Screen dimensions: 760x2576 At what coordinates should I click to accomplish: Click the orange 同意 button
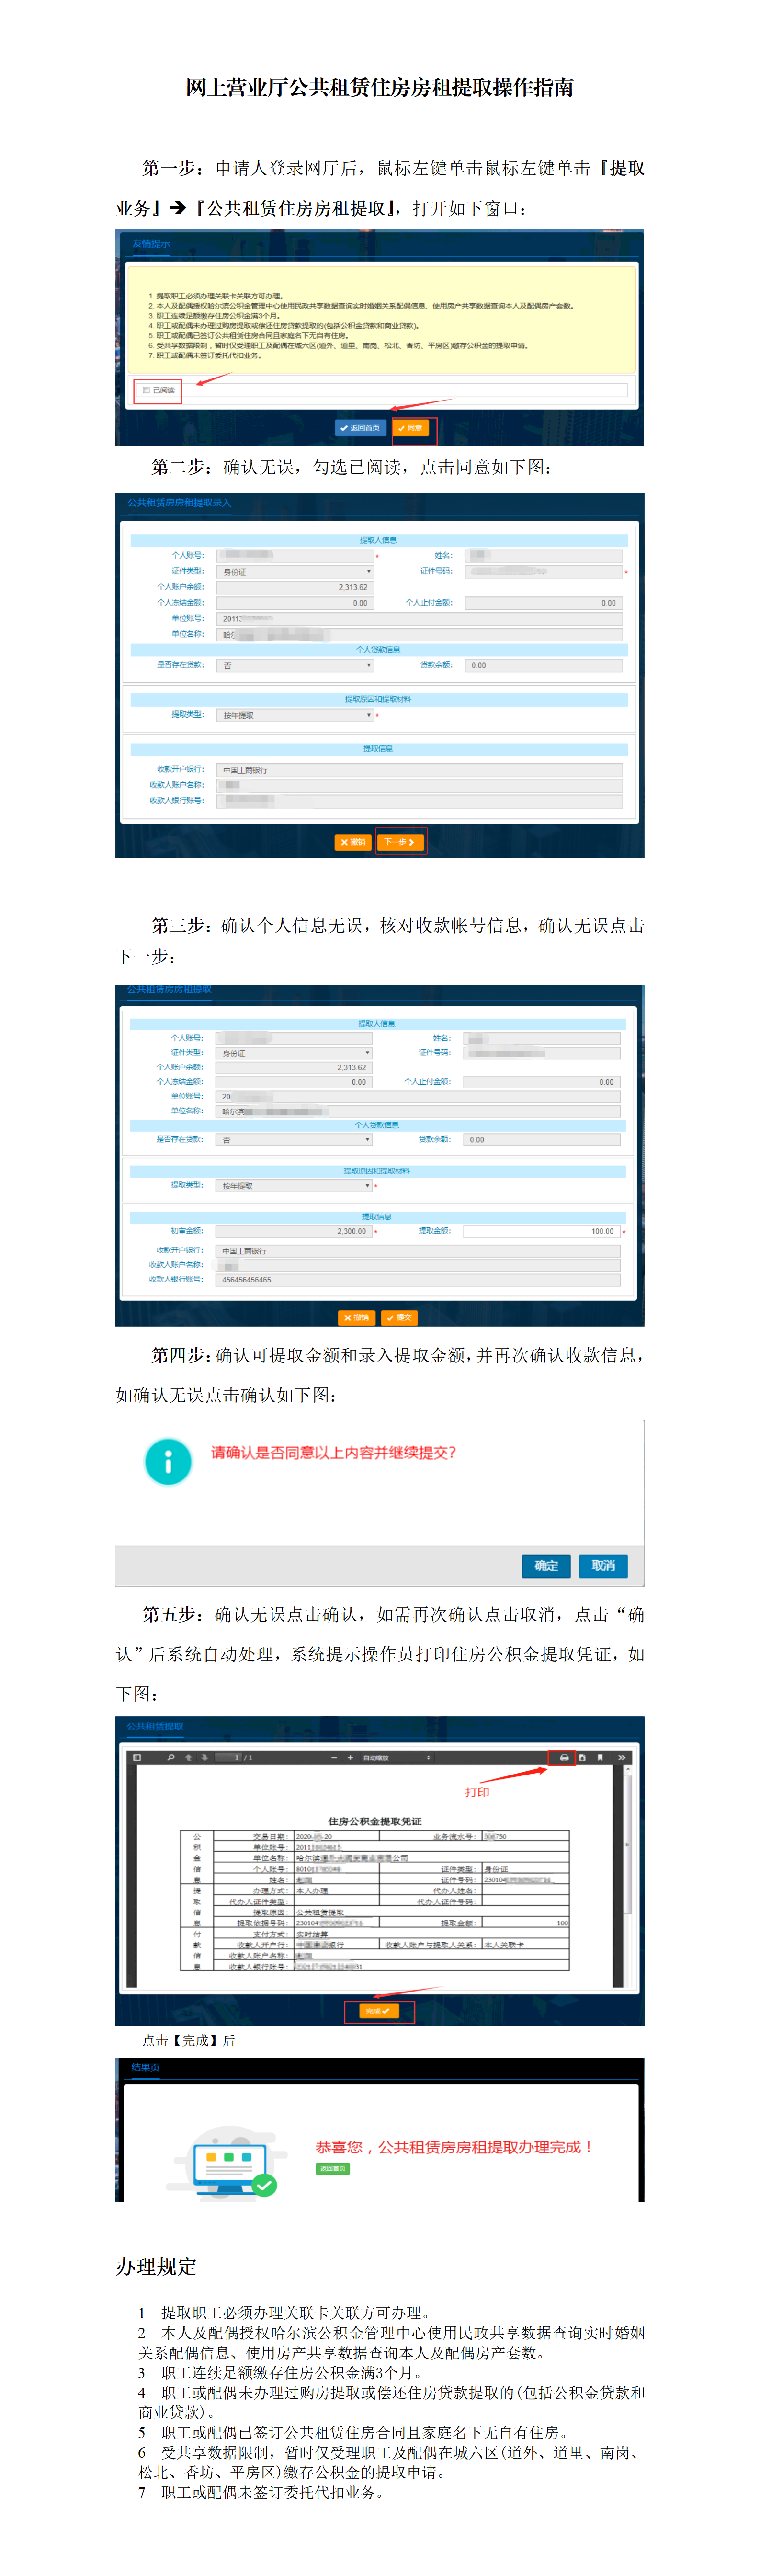411,428
